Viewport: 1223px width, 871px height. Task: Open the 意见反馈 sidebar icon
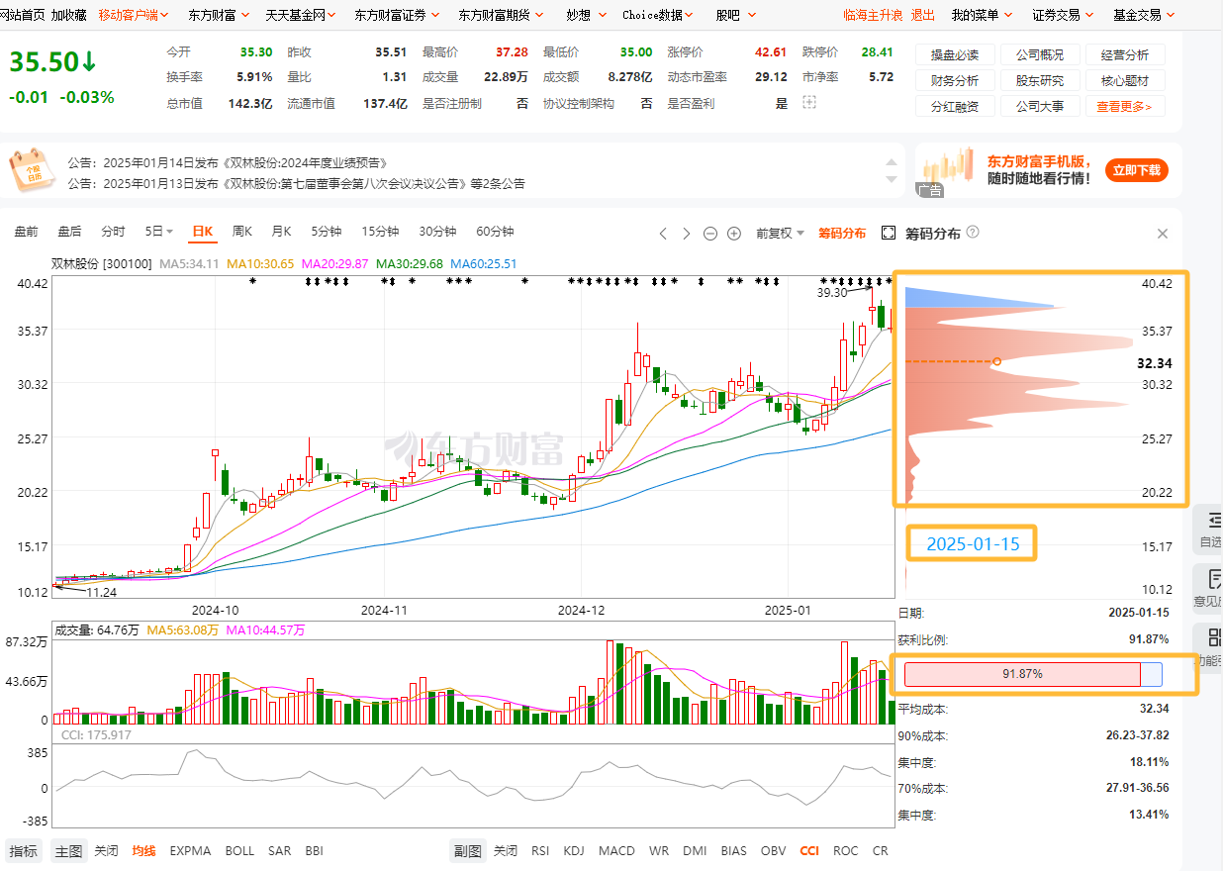tap(1209, 589)
